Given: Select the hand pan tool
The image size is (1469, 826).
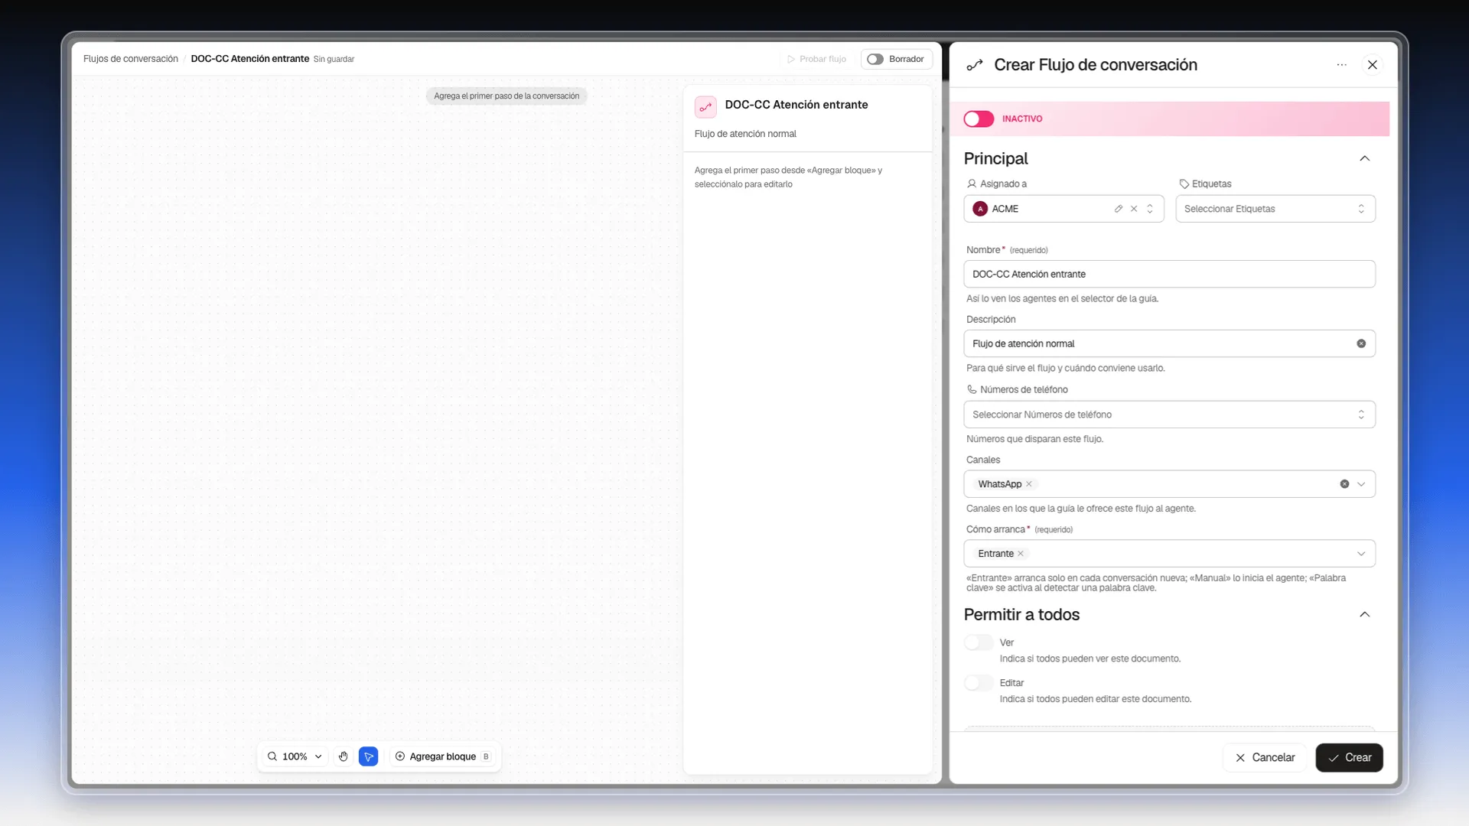Looking at the screenshot, I should (344, 756).
